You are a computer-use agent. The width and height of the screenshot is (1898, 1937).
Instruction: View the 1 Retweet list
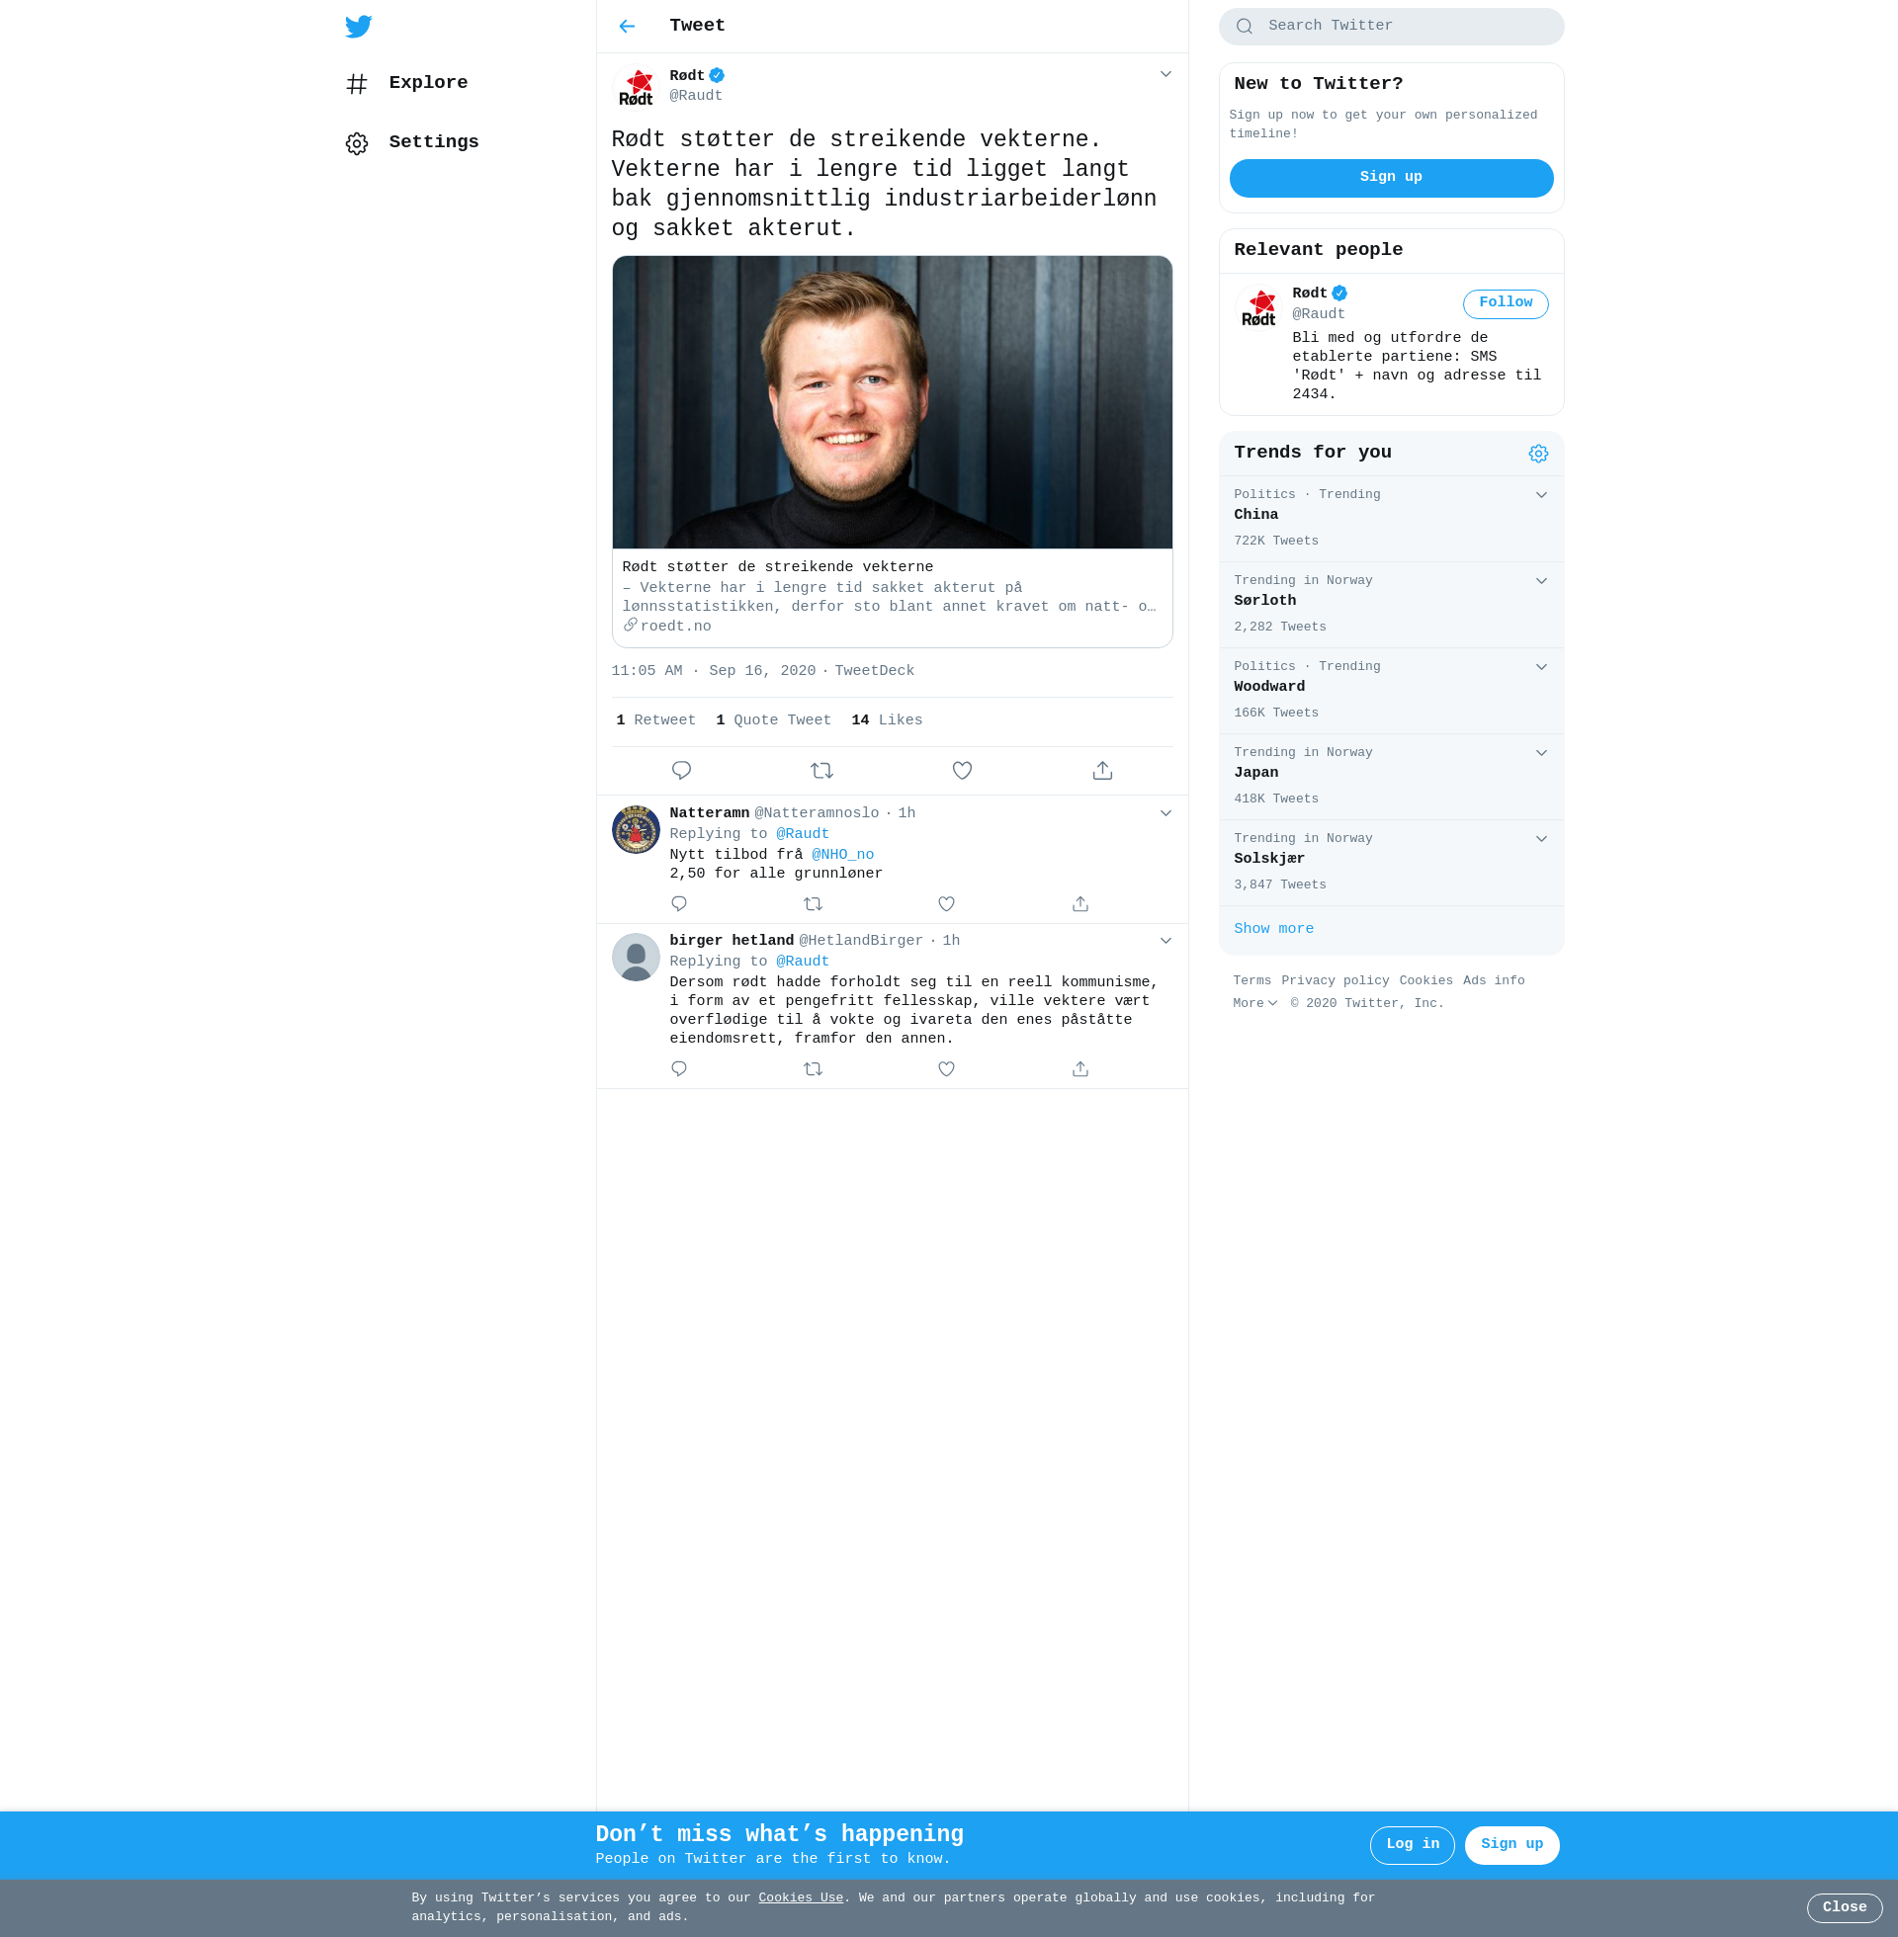click(x=656, y=720)
